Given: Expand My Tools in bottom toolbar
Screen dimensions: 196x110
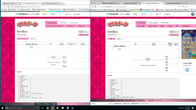Looking at the screenshot, I should [141, 101].
